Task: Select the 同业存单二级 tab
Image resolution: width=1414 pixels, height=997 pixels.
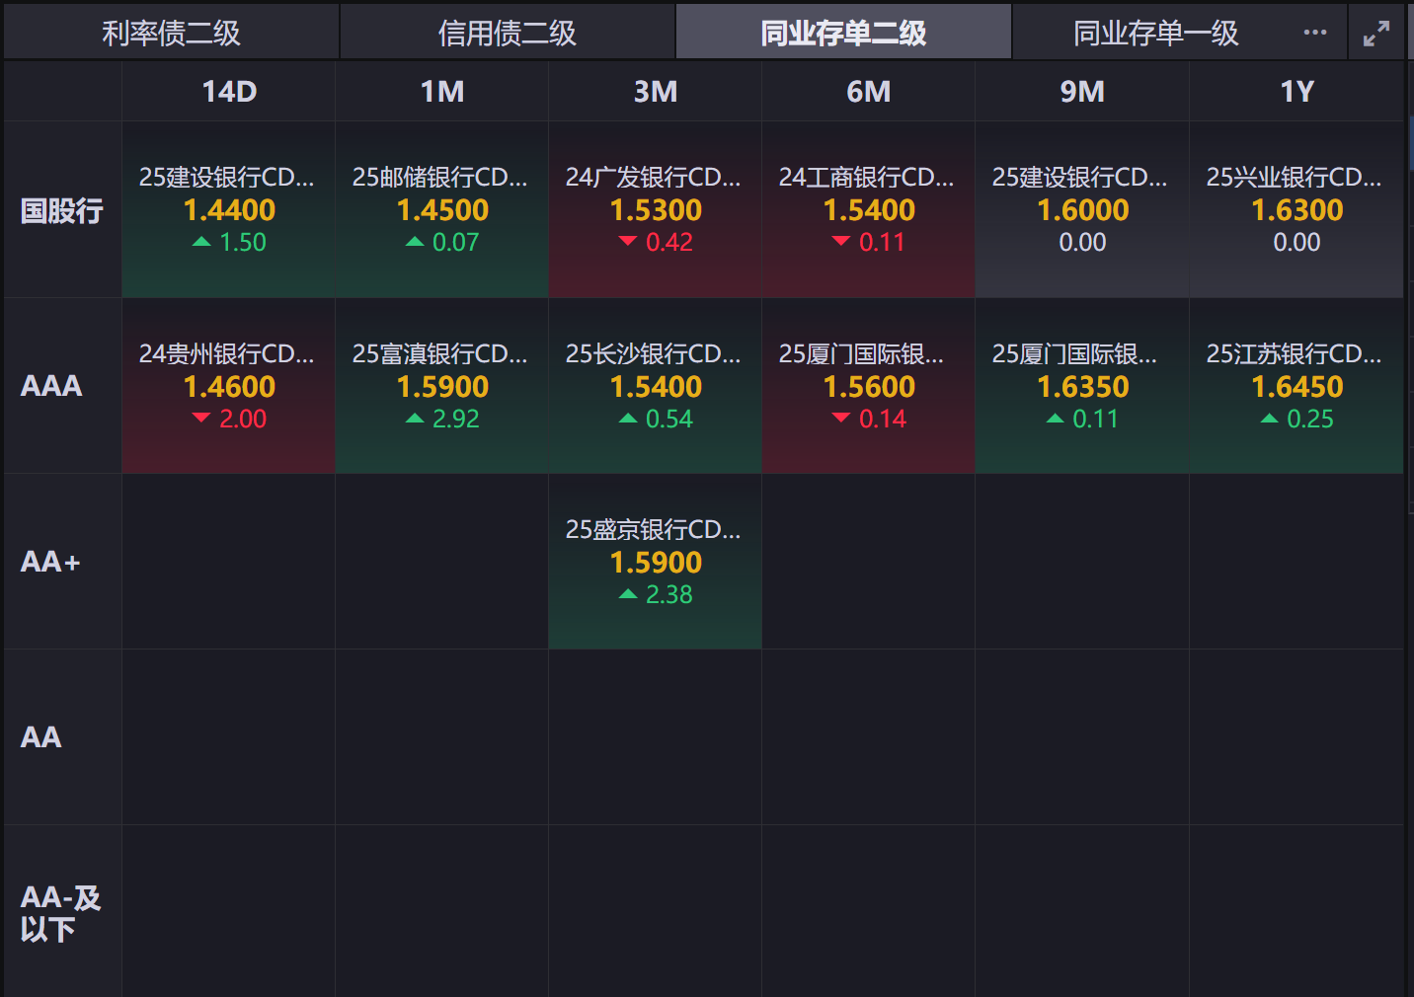Action: coord(843,33)
